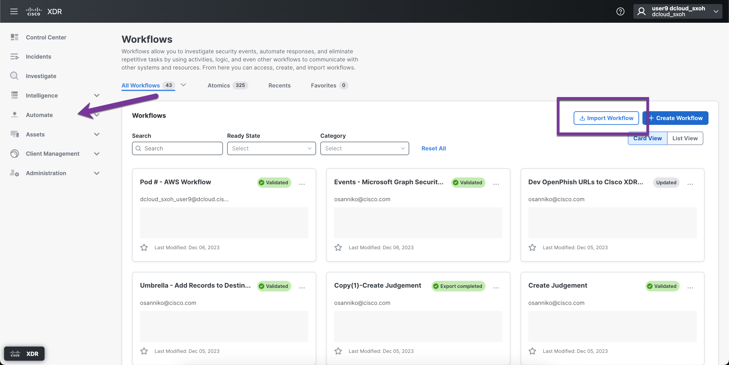
Task: Open options menu for Copy(1)-Create Judgement card
Action: 496,288
